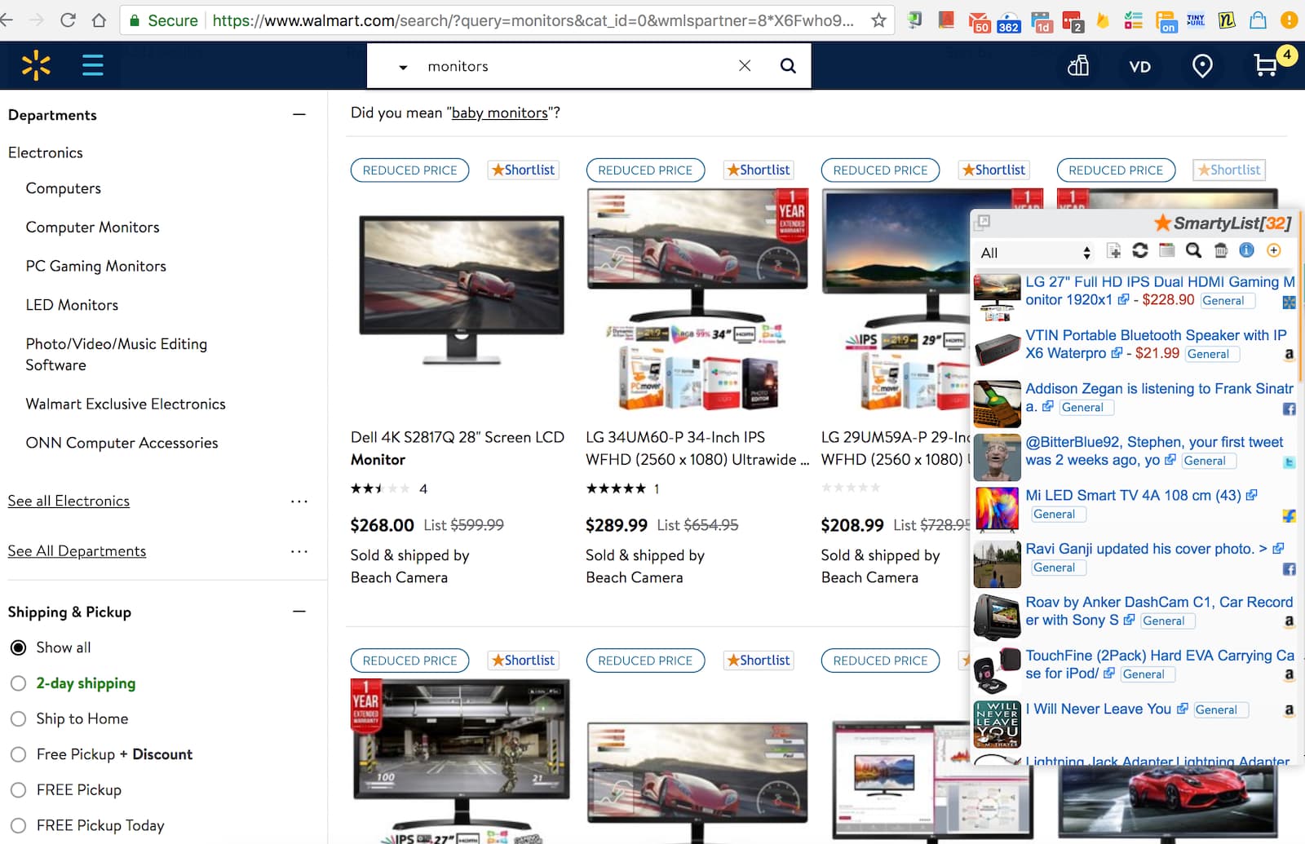This screenshot has height=844, width=1305.
Task: Open the Walmart grocery icon
Action: [x=1078, y=66]
